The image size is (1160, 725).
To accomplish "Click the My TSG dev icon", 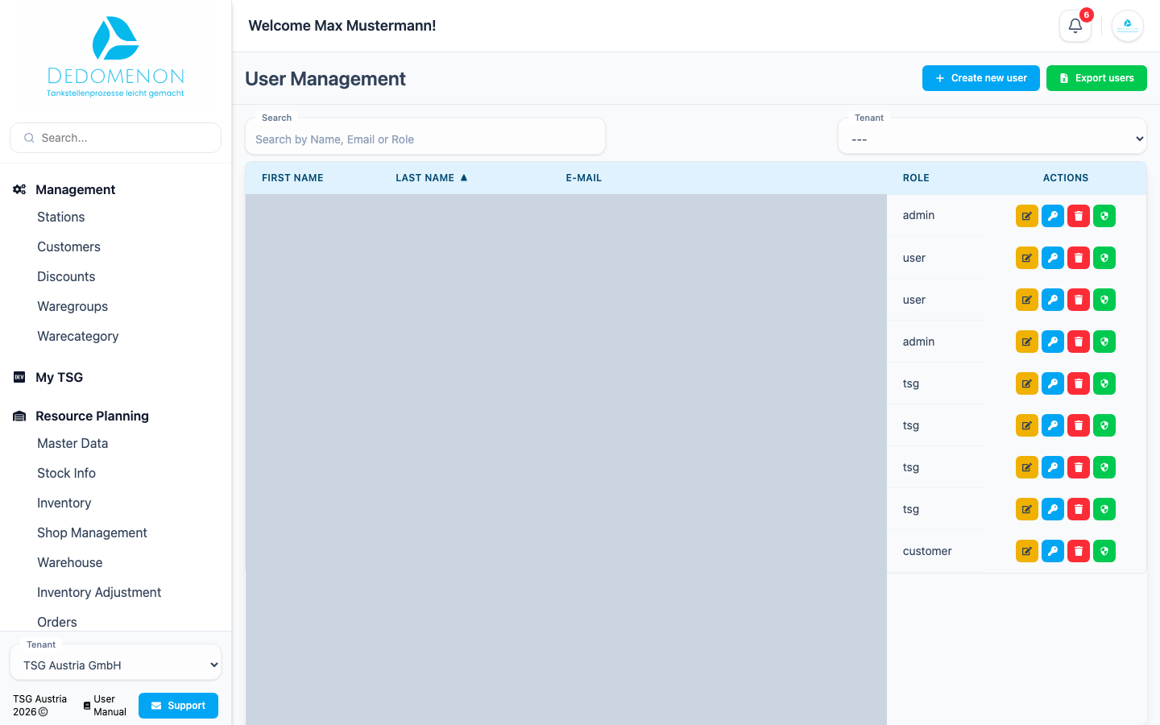I will [19, 377].
